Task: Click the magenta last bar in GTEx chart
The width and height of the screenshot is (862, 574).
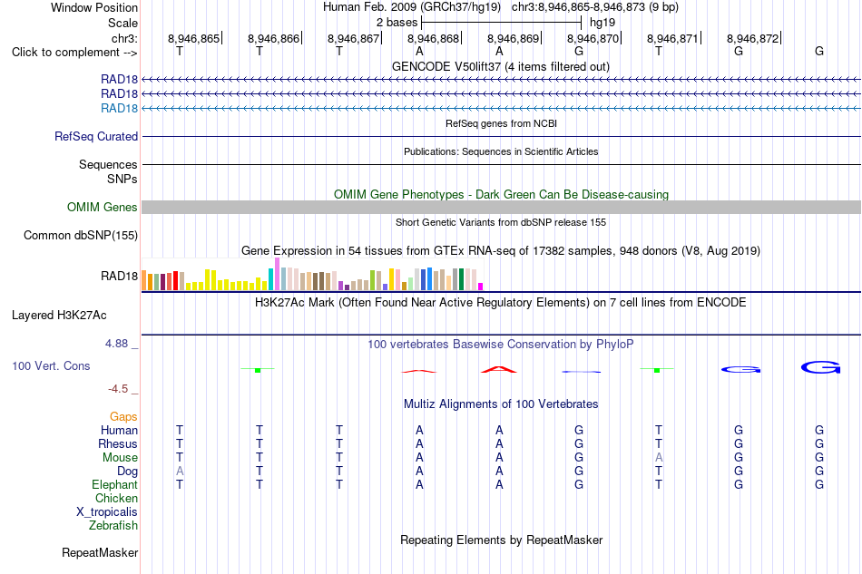Action: coord(481,287)
